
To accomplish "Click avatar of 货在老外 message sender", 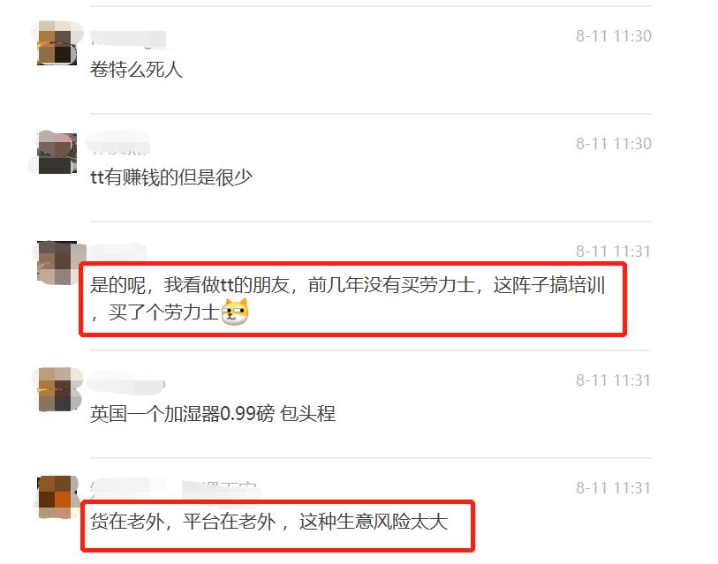I will coord(57,497).
